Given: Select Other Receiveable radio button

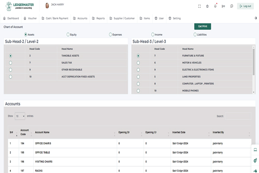Looking at the screenshot, I should [10, 70].
